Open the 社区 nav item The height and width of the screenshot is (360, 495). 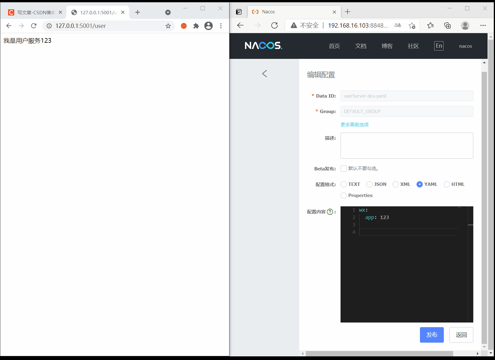coord(413,46)
